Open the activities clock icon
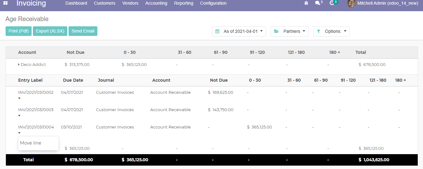The image size is (423, 169). pos(332,3)
